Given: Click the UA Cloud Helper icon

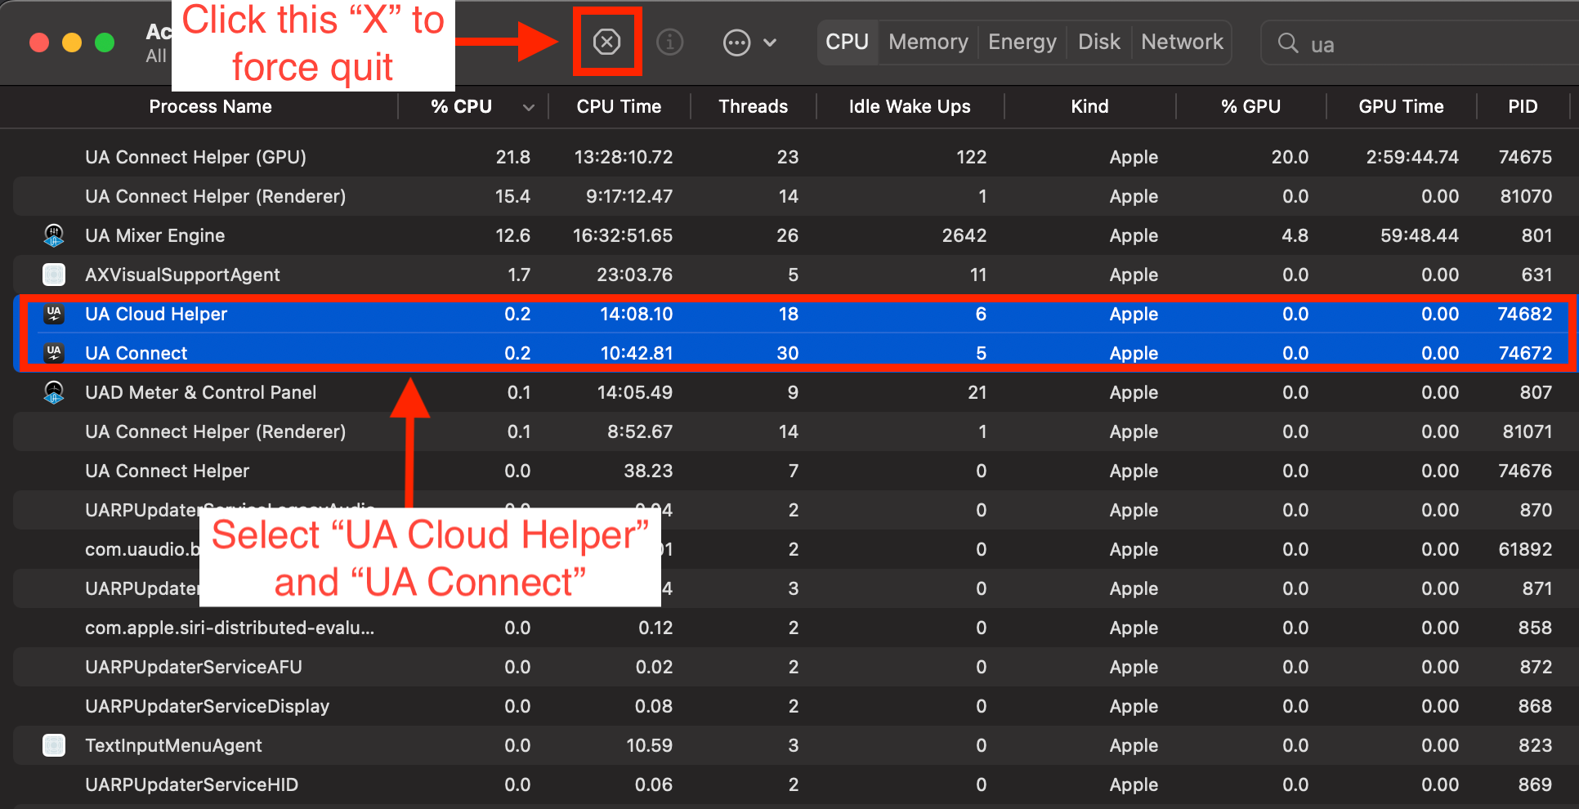Looking at the screenshot, I should (x=54, y=314).
